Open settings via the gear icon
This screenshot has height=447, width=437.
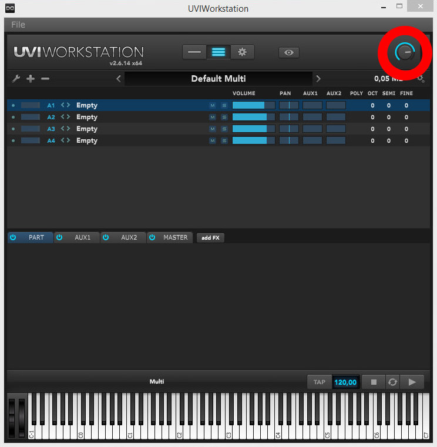point(243,52)
